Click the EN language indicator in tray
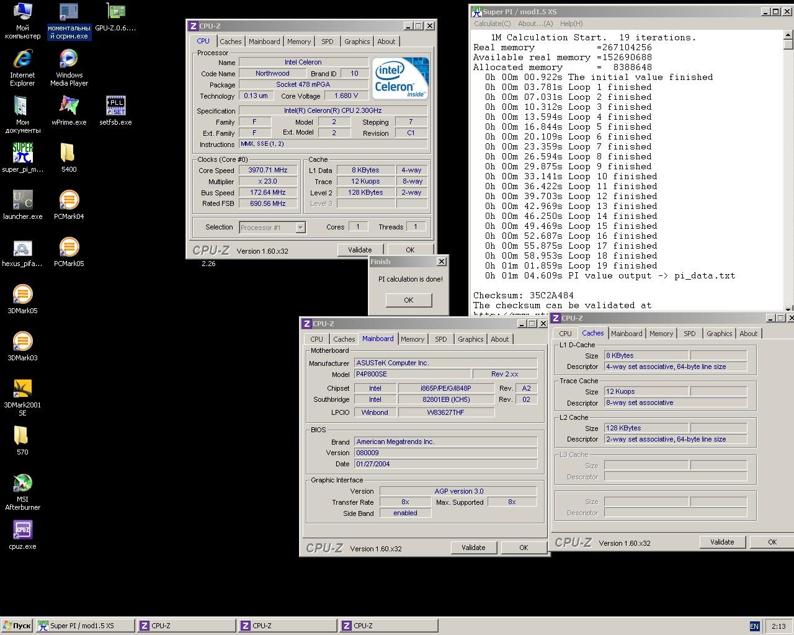The image size is (794, 635). click(x=754, y=626)
